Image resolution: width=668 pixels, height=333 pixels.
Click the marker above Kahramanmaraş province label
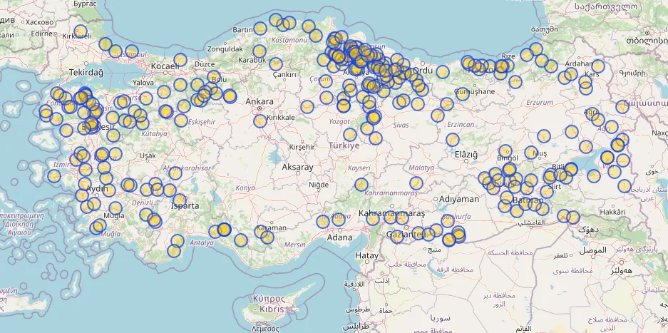pyautogui.click(x=361, y=185)
